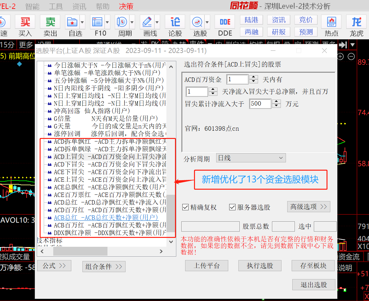Viewport: 369px width, 301px height.
Task: Click the zoom-out minus icon on chart
Action: pyautogui.click(x=351, y=56)
